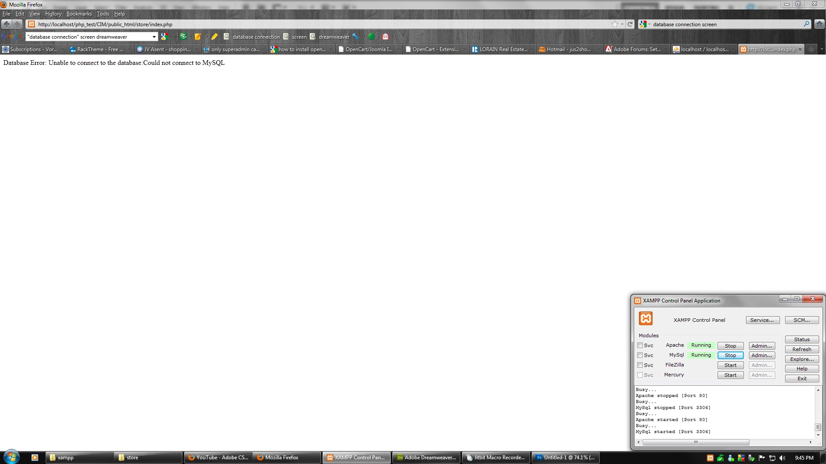Click the search magnifier icon in search bar
The height and width of the screenshot is (464, 826).
tap(806, 24)
